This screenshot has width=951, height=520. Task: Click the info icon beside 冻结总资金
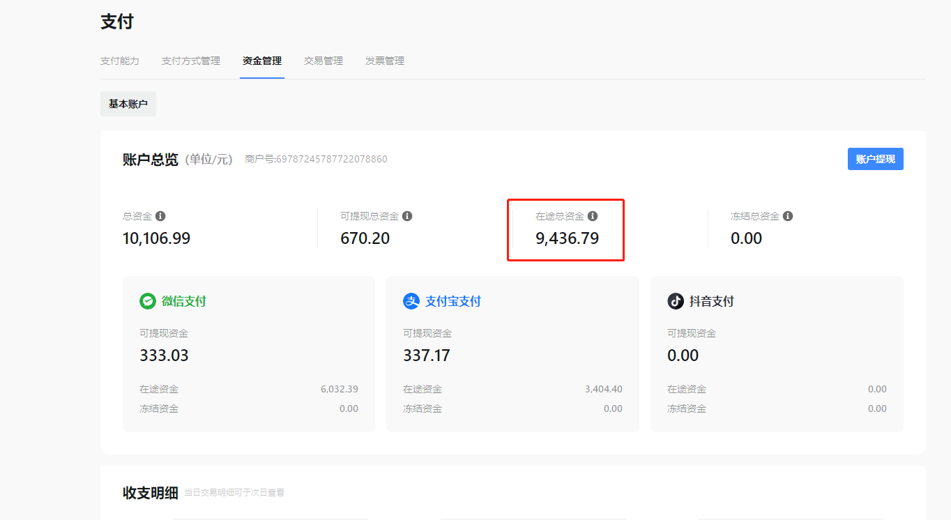pos(788,216)
